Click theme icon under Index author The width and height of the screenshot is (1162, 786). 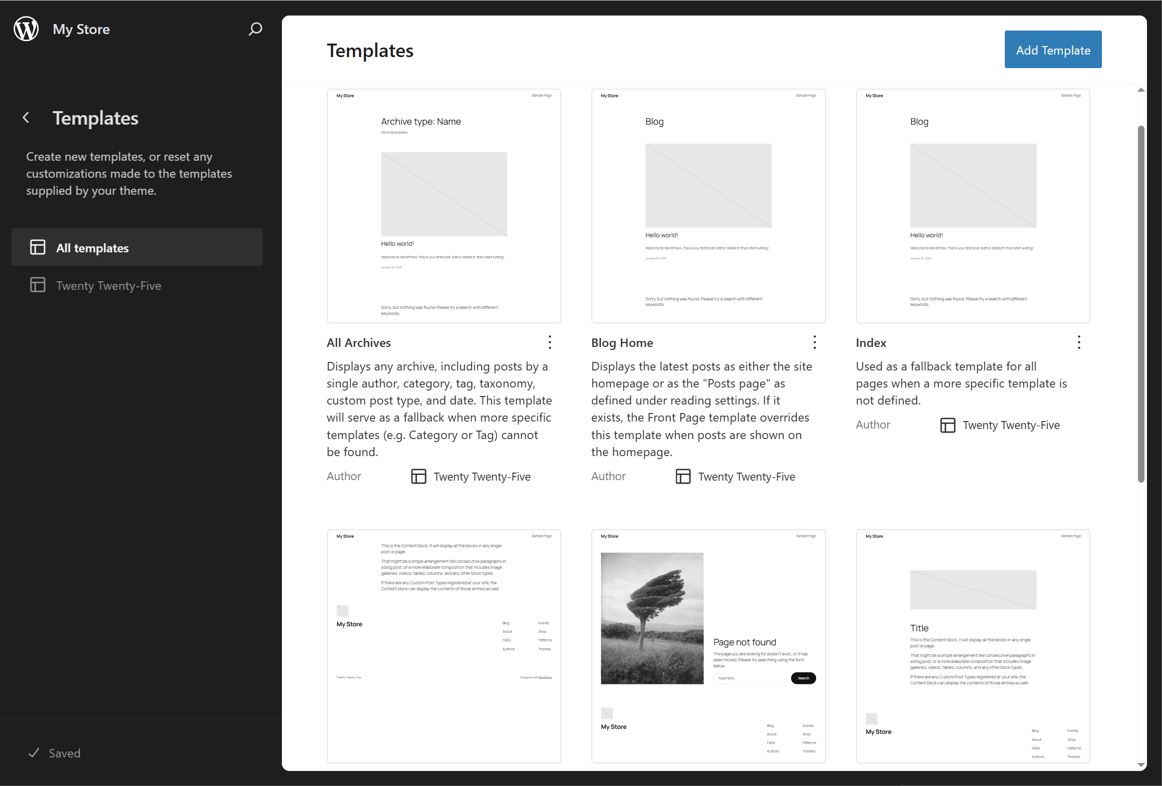pyautogui.click(x=947, y=425)
